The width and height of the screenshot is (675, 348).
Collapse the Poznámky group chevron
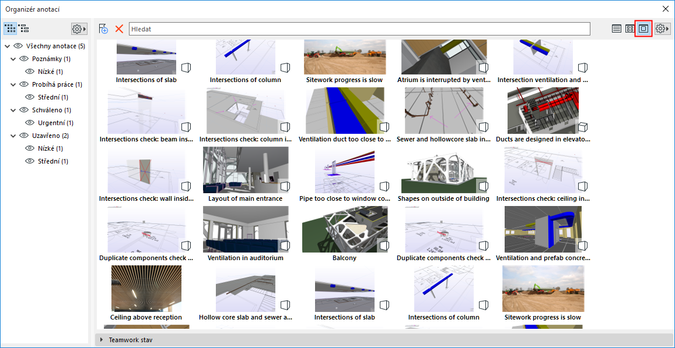click(13, 59)
